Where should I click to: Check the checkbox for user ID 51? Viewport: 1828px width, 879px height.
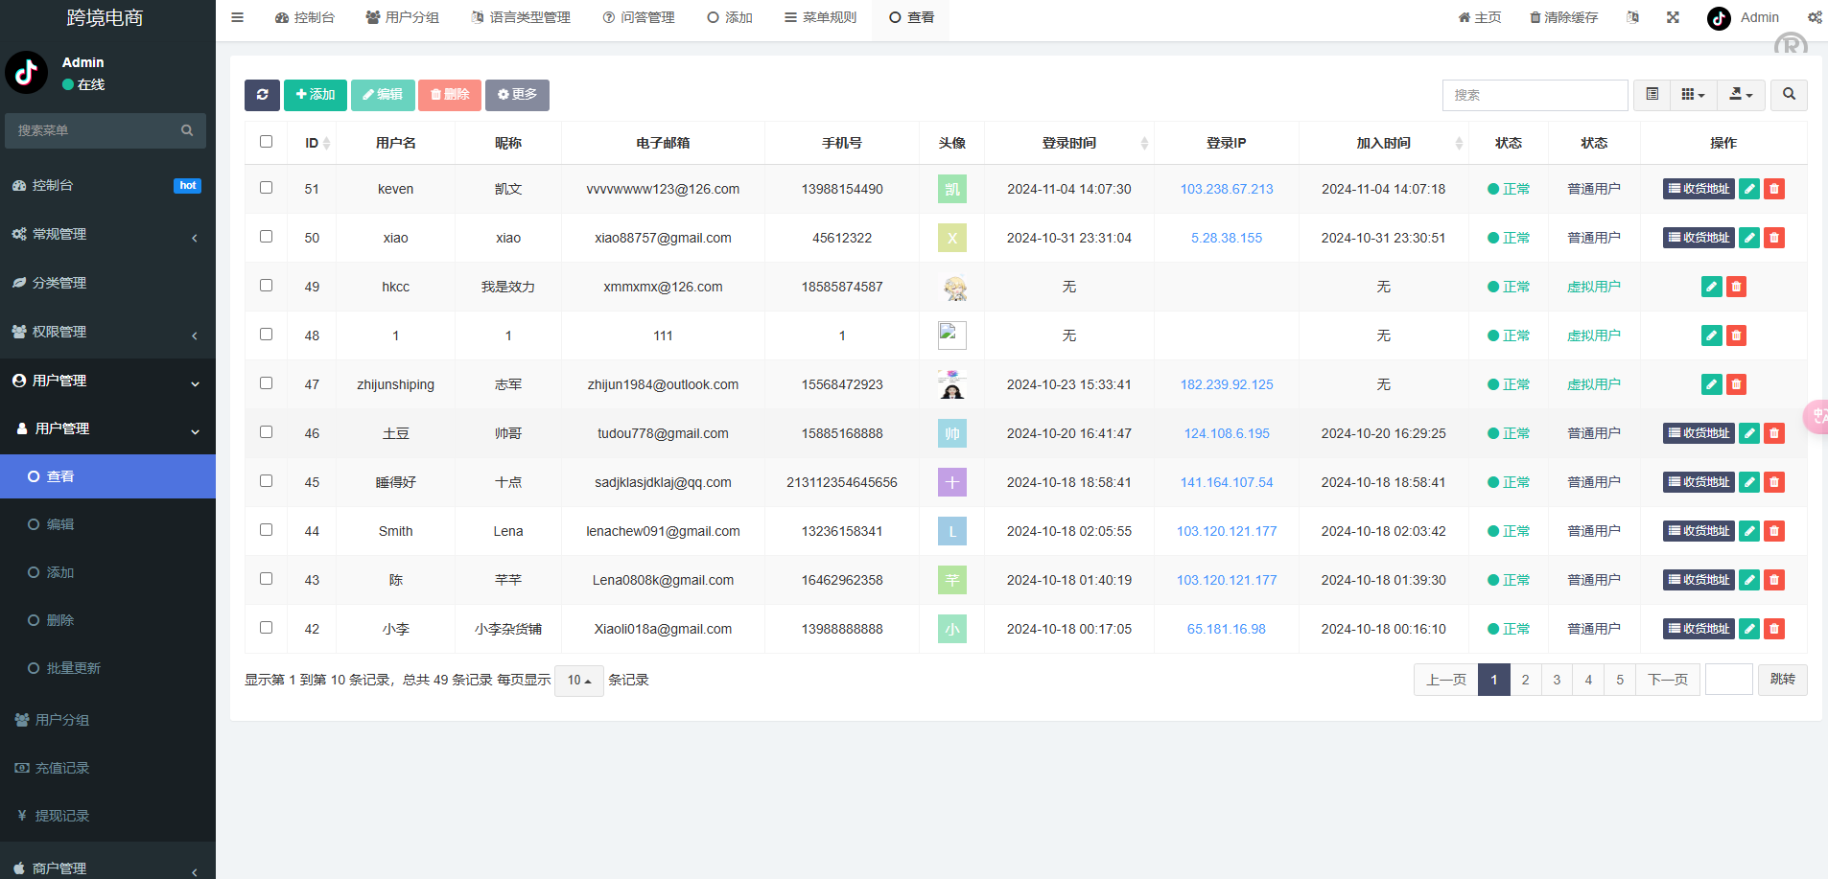point(267,188)
